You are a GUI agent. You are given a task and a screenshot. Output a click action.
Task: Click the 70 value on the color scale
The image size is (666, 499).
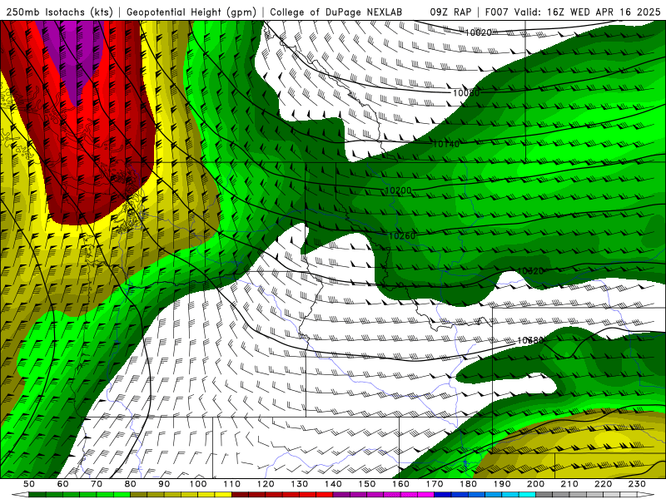[x=97, y=484]
